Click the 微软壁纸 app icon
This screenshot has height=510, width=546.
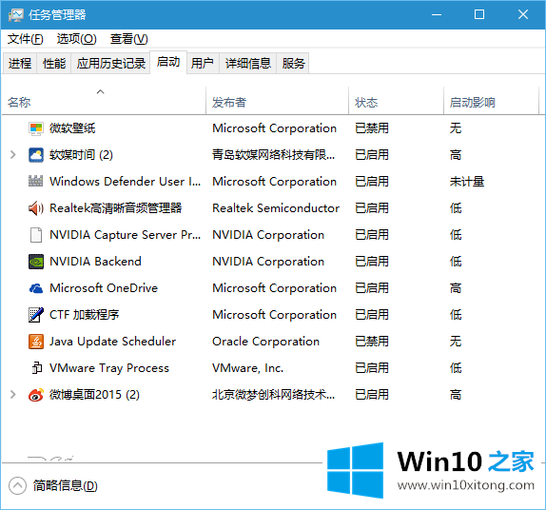coord(36,128)
